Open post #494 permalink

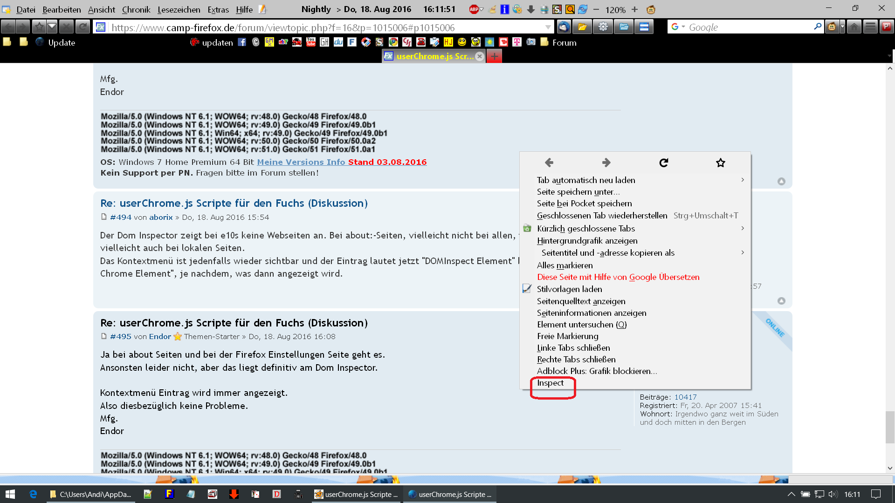point(120,217)
